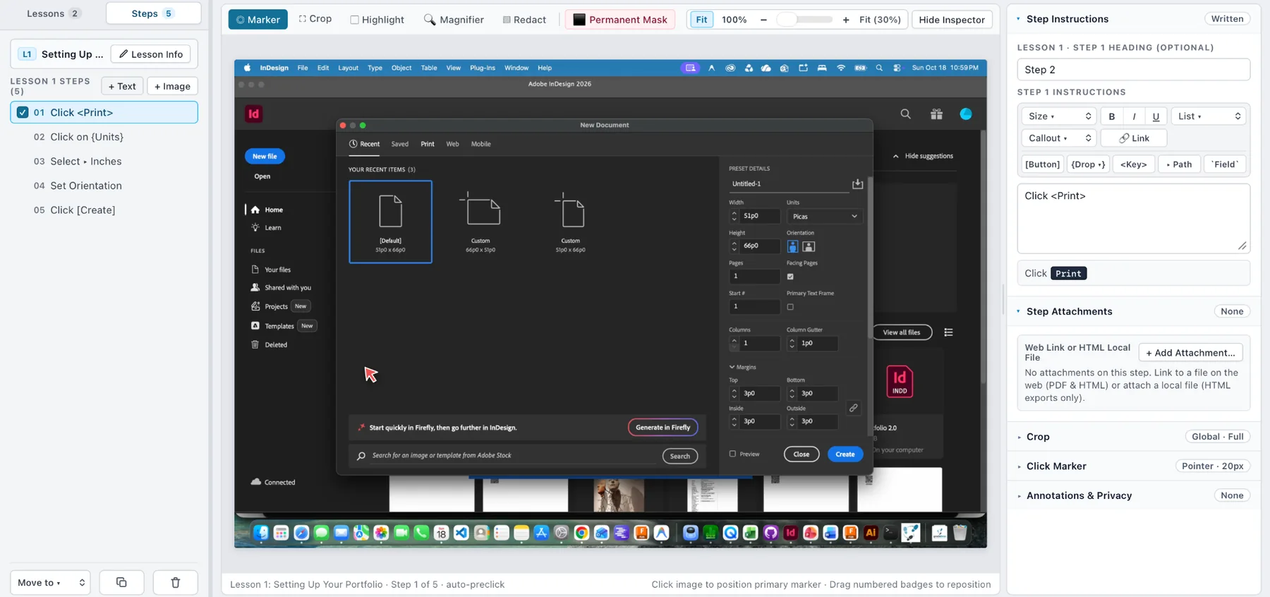Switch to the Redact tool

pos(524,20)
